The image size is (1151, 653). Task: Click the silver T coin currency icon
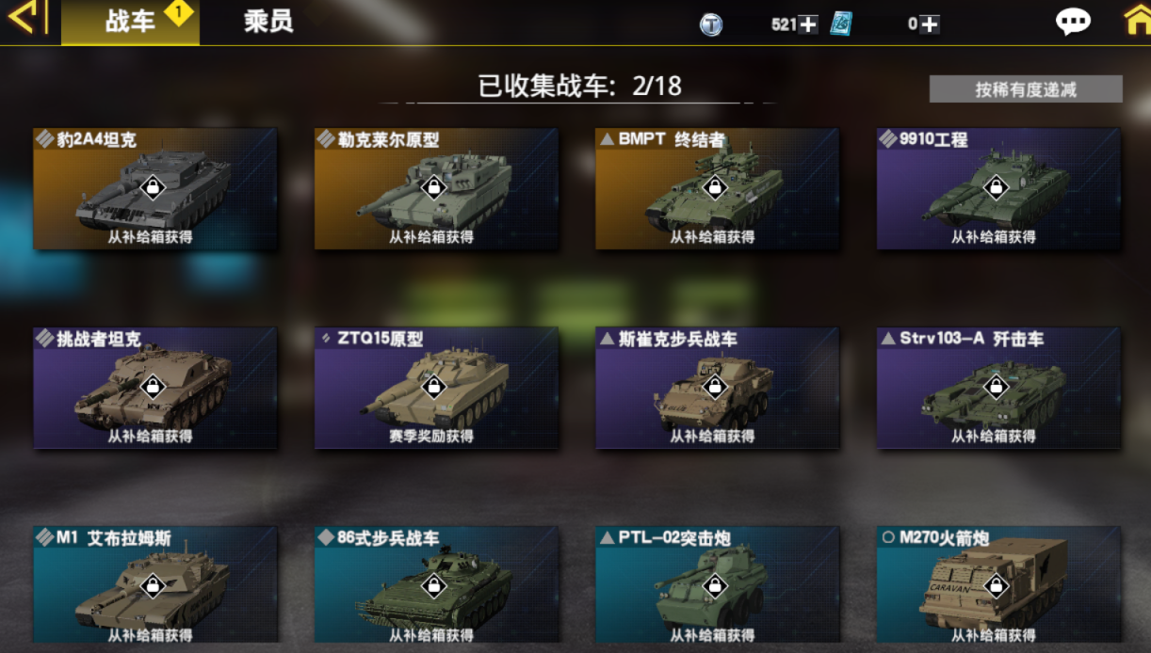pos(711,24)
